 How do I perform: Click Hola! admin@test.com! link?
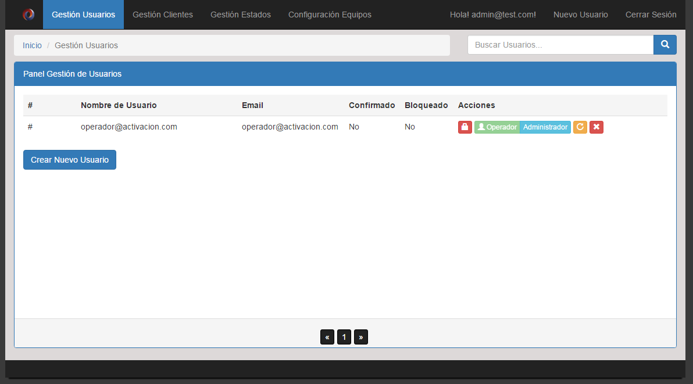coord(493,15)
